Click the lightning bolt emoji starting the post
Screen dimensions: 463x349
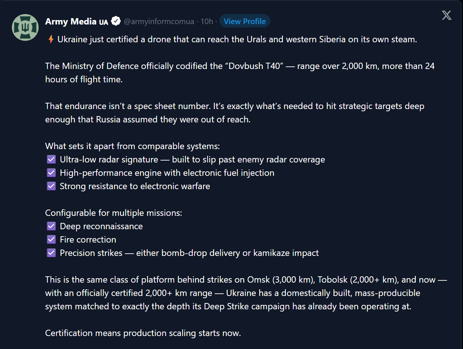tap(51, 39)
